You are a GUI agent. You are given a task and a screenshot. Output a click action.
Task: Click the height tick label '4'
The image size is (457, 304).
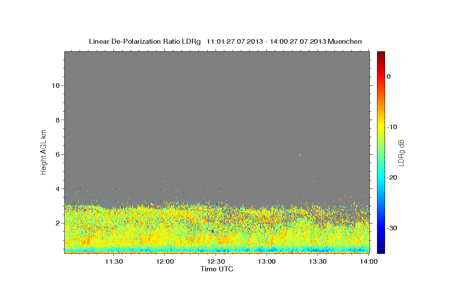[x=57, y=189]
